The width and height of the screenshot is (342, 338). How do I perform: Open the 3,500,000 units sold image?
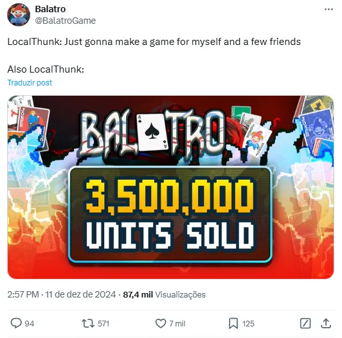[x=170, y=187]
